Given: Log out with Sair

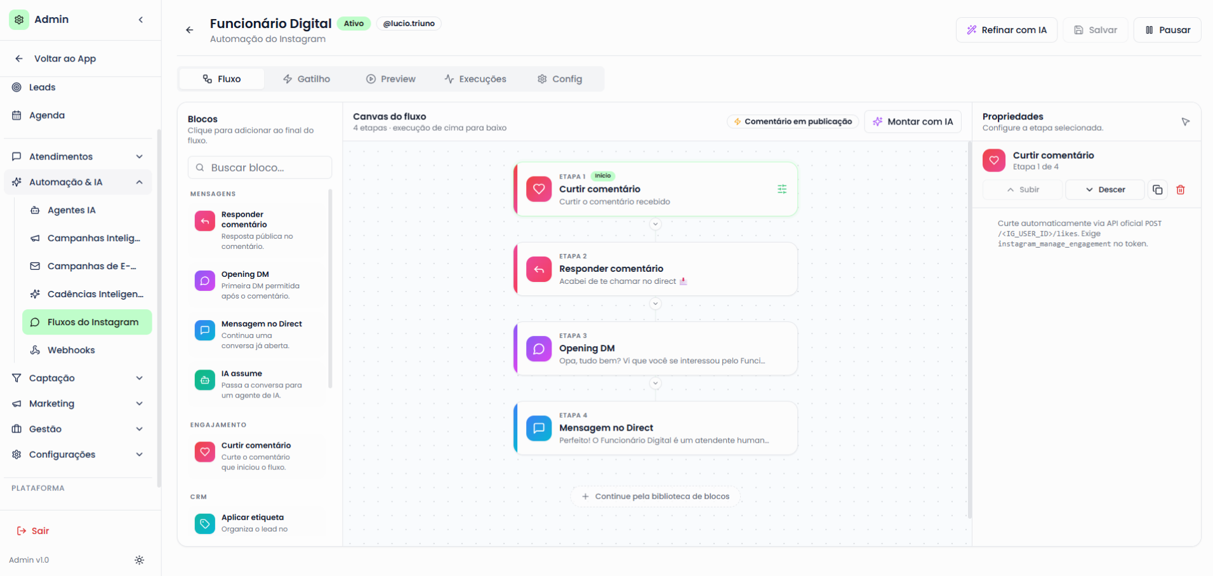Looking at the screenshot, I should click(33, 531).
